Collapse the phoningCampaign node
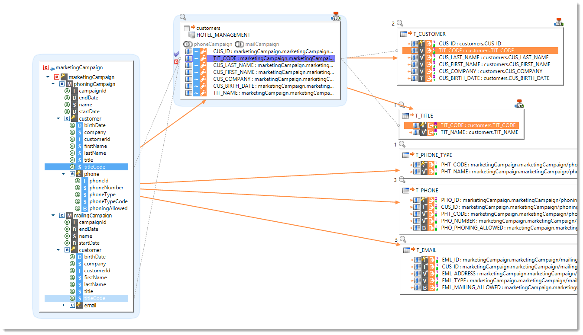 (53, 84)
